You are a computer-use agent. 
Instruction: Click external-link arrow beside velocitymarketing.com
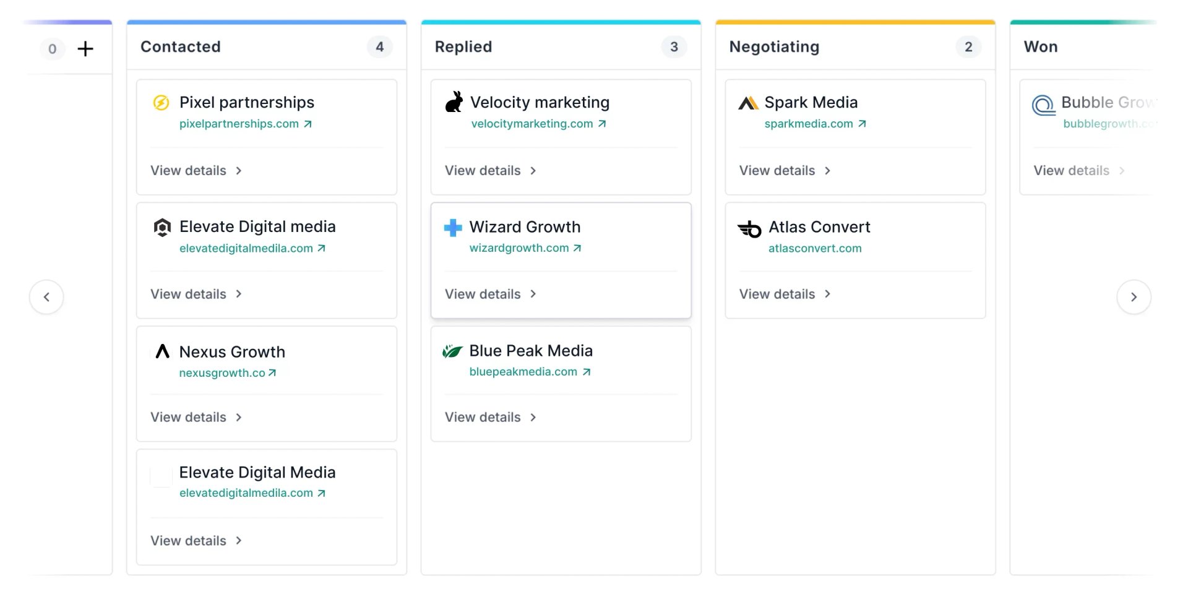coord(602,124)
